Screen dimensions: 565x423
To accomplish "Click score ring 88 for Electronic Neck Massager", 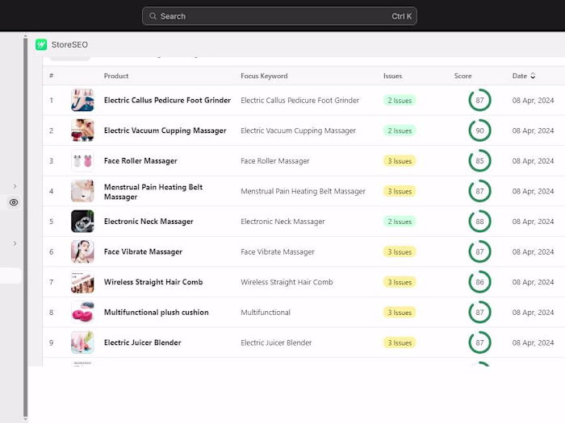I will 479,222.
